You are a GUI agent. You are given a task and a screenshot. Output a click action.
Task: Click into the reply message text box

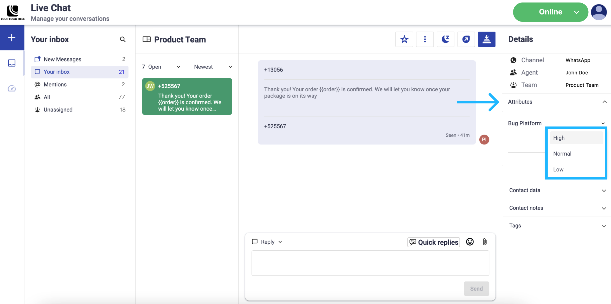(370, 263)
